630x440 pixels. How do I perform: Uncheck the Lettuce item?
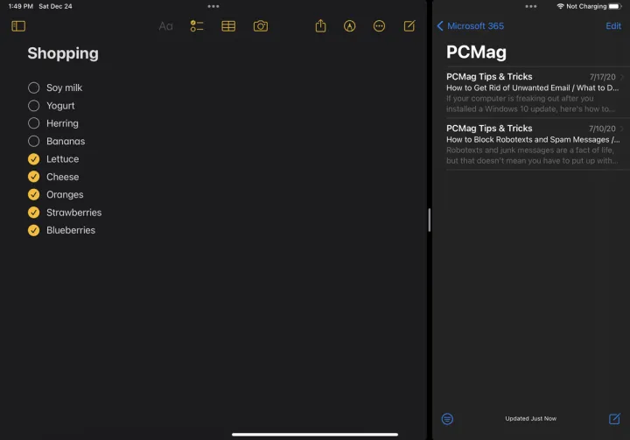tap(34, 159)
